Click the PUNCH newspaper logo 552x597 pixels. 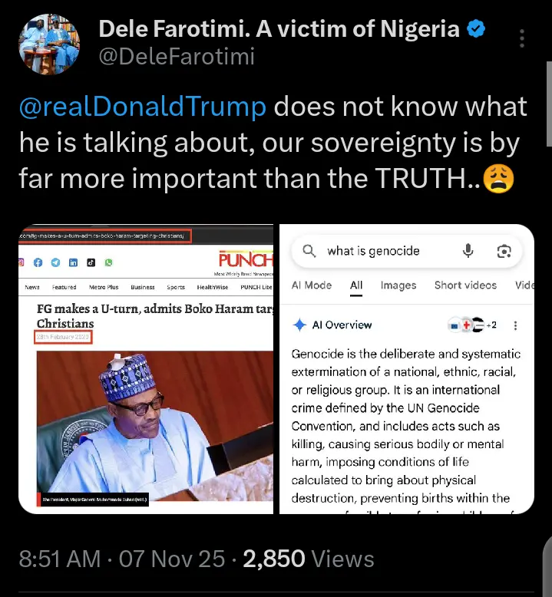point(245,259)
